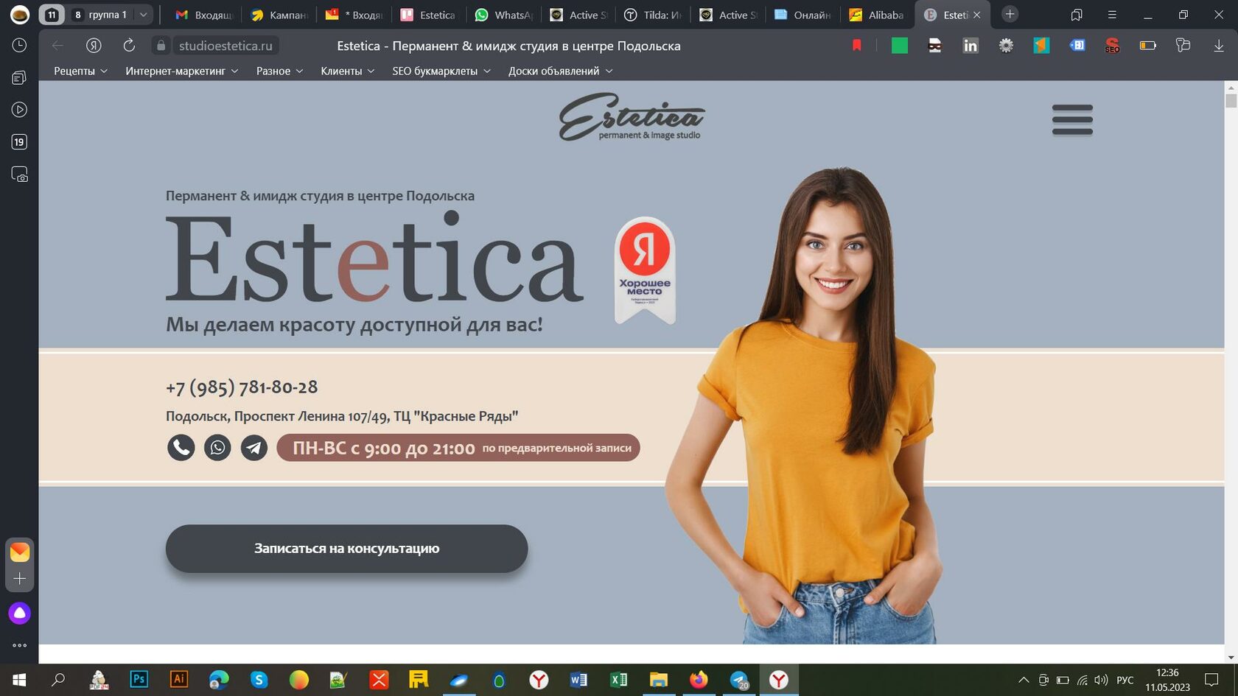Open SEO букмарклеты dropdown

(x=441, y=71)
